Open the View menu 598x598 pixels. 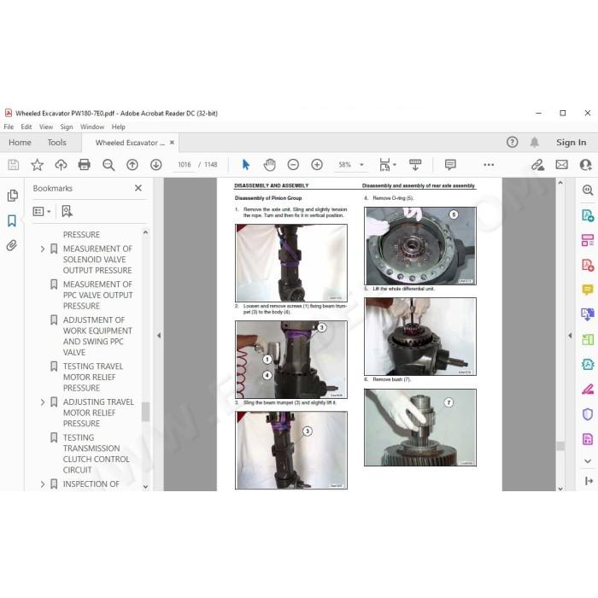click(46, 126)
